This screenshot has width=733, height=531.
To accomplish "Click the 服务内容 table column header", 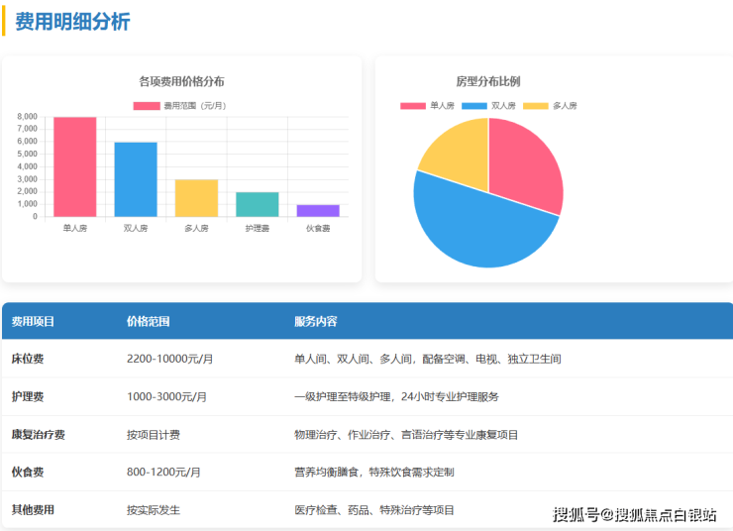I will (x=315, y=322).
